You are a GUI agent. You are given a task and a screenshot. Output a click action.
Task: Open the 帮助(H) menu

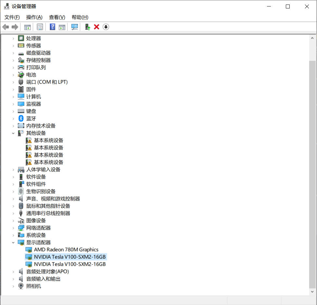point(80,17)
